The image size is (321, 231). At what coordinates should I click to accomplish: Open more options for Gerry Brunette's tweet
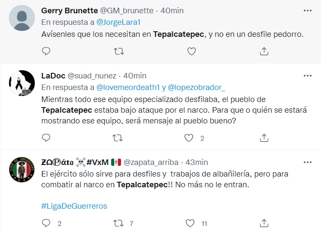coord(307,10)
